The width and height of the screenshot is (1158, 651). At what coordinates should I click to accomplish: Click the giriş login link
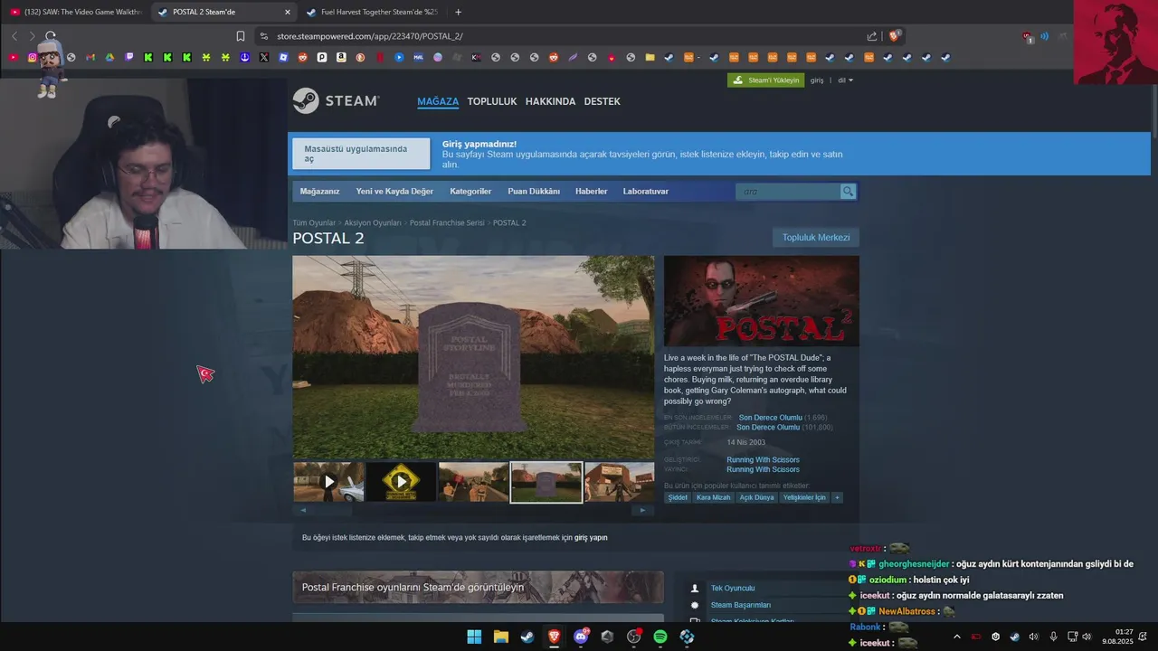point(817,80)
